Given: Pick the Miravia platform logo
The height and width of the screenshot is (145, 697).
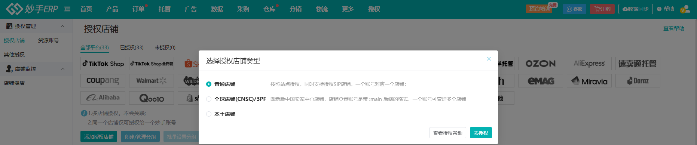Looking at the screenshot, I should (589, 81).
